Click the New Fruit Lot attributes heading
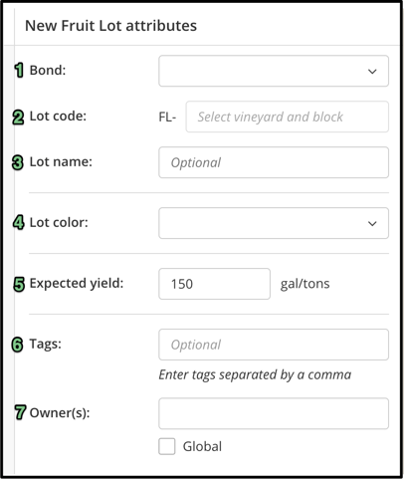 point(110,26)
